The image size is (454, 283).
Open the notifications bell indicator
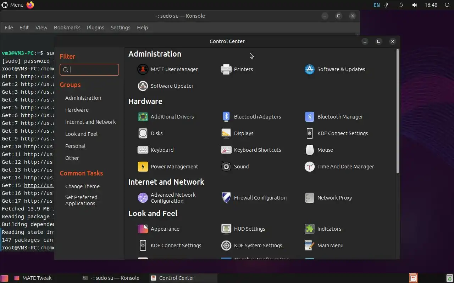pyautogui.click(x=401, y=5)
